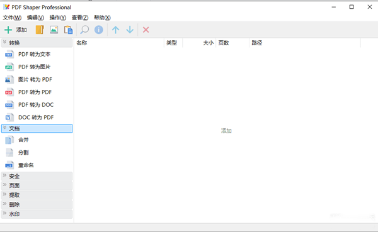Close the PDF Shaper window
Viewport: 378px width, 232px height.
coord(370,7)
